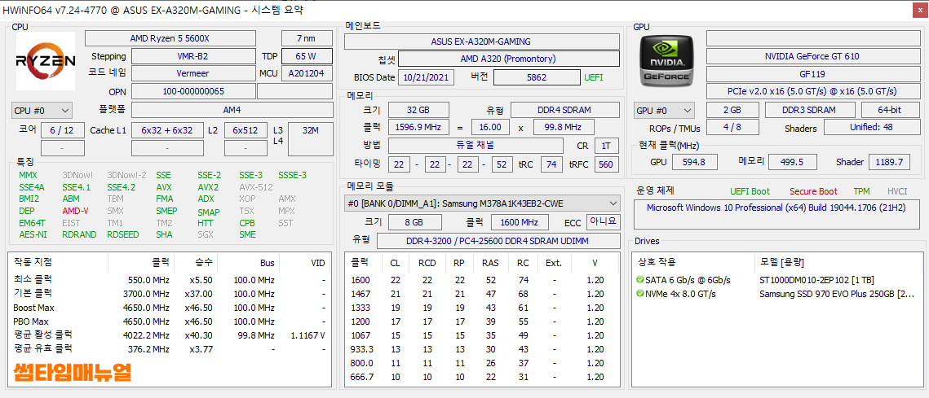Click memory clock 1596.9 MHz field
Image resolution: width=929 pixels, height=398 pixels.
tap(418, 127)
